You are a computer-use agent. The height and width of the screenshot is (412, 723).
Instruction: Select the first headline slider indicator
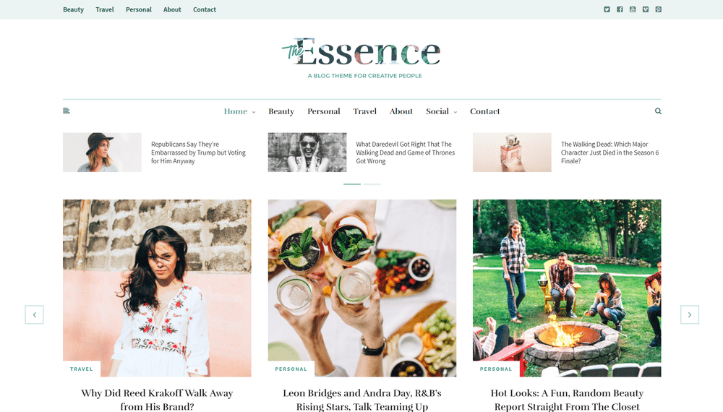[x=352, y=184]
